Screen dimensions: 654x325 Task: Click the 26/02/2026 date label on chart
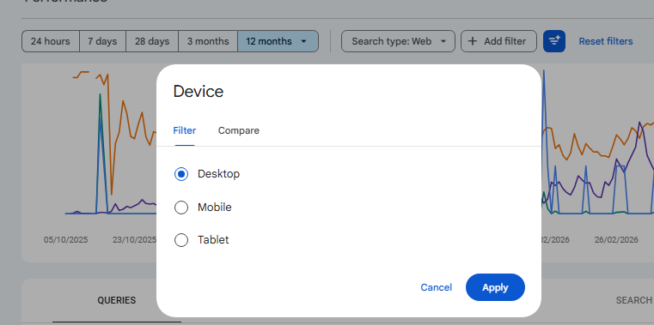click(x=616, y=240)
